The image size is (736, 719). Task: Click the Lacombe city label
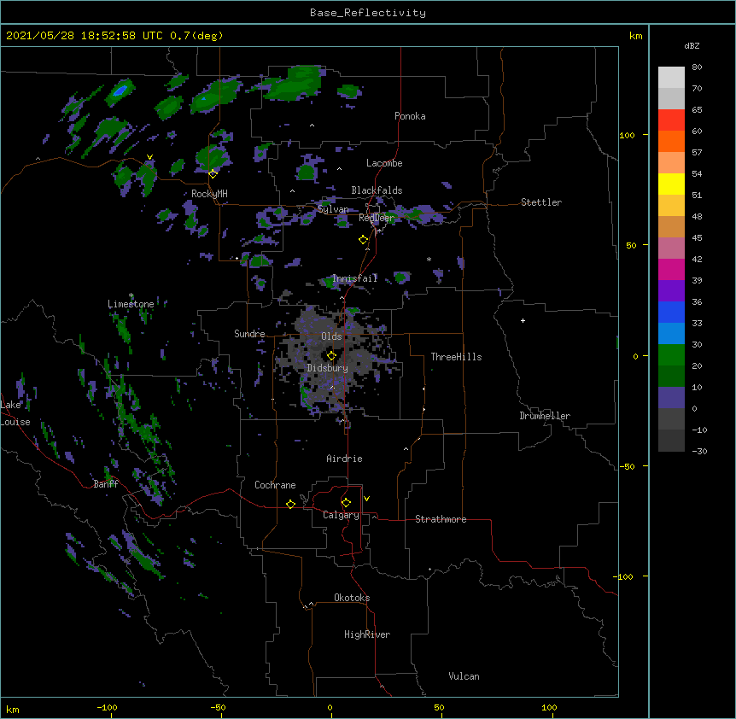[384, 163]
